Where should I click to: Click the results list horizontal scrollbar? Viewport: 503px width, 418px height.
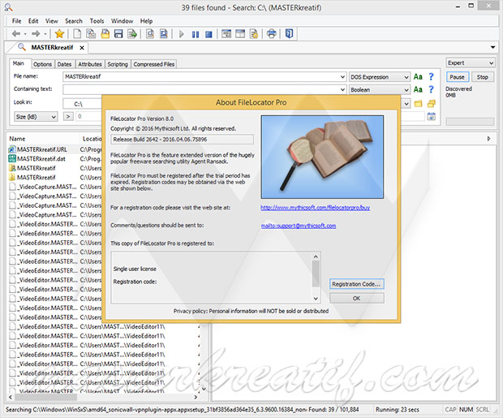tap(103, 397)
